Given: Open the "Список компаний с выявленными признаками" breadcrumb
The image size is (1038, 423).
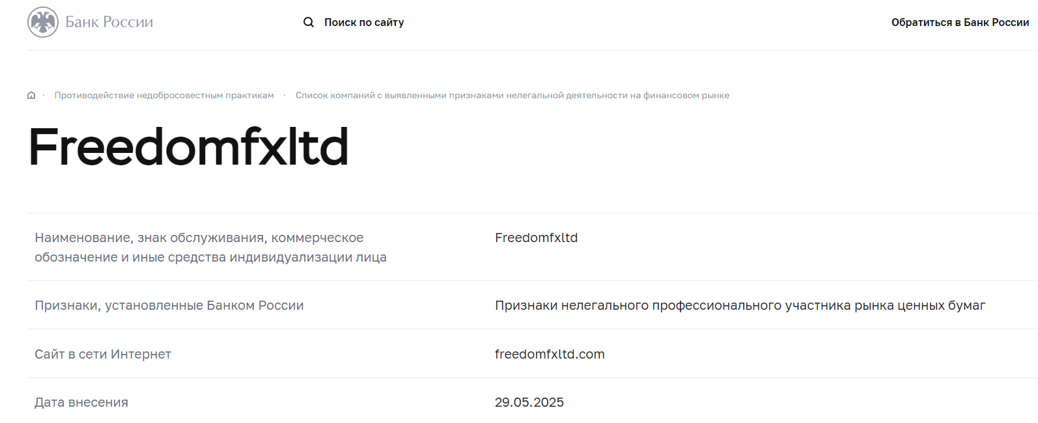Looking at the screenshot, I should pyautogui.click(x=512, y=96).
